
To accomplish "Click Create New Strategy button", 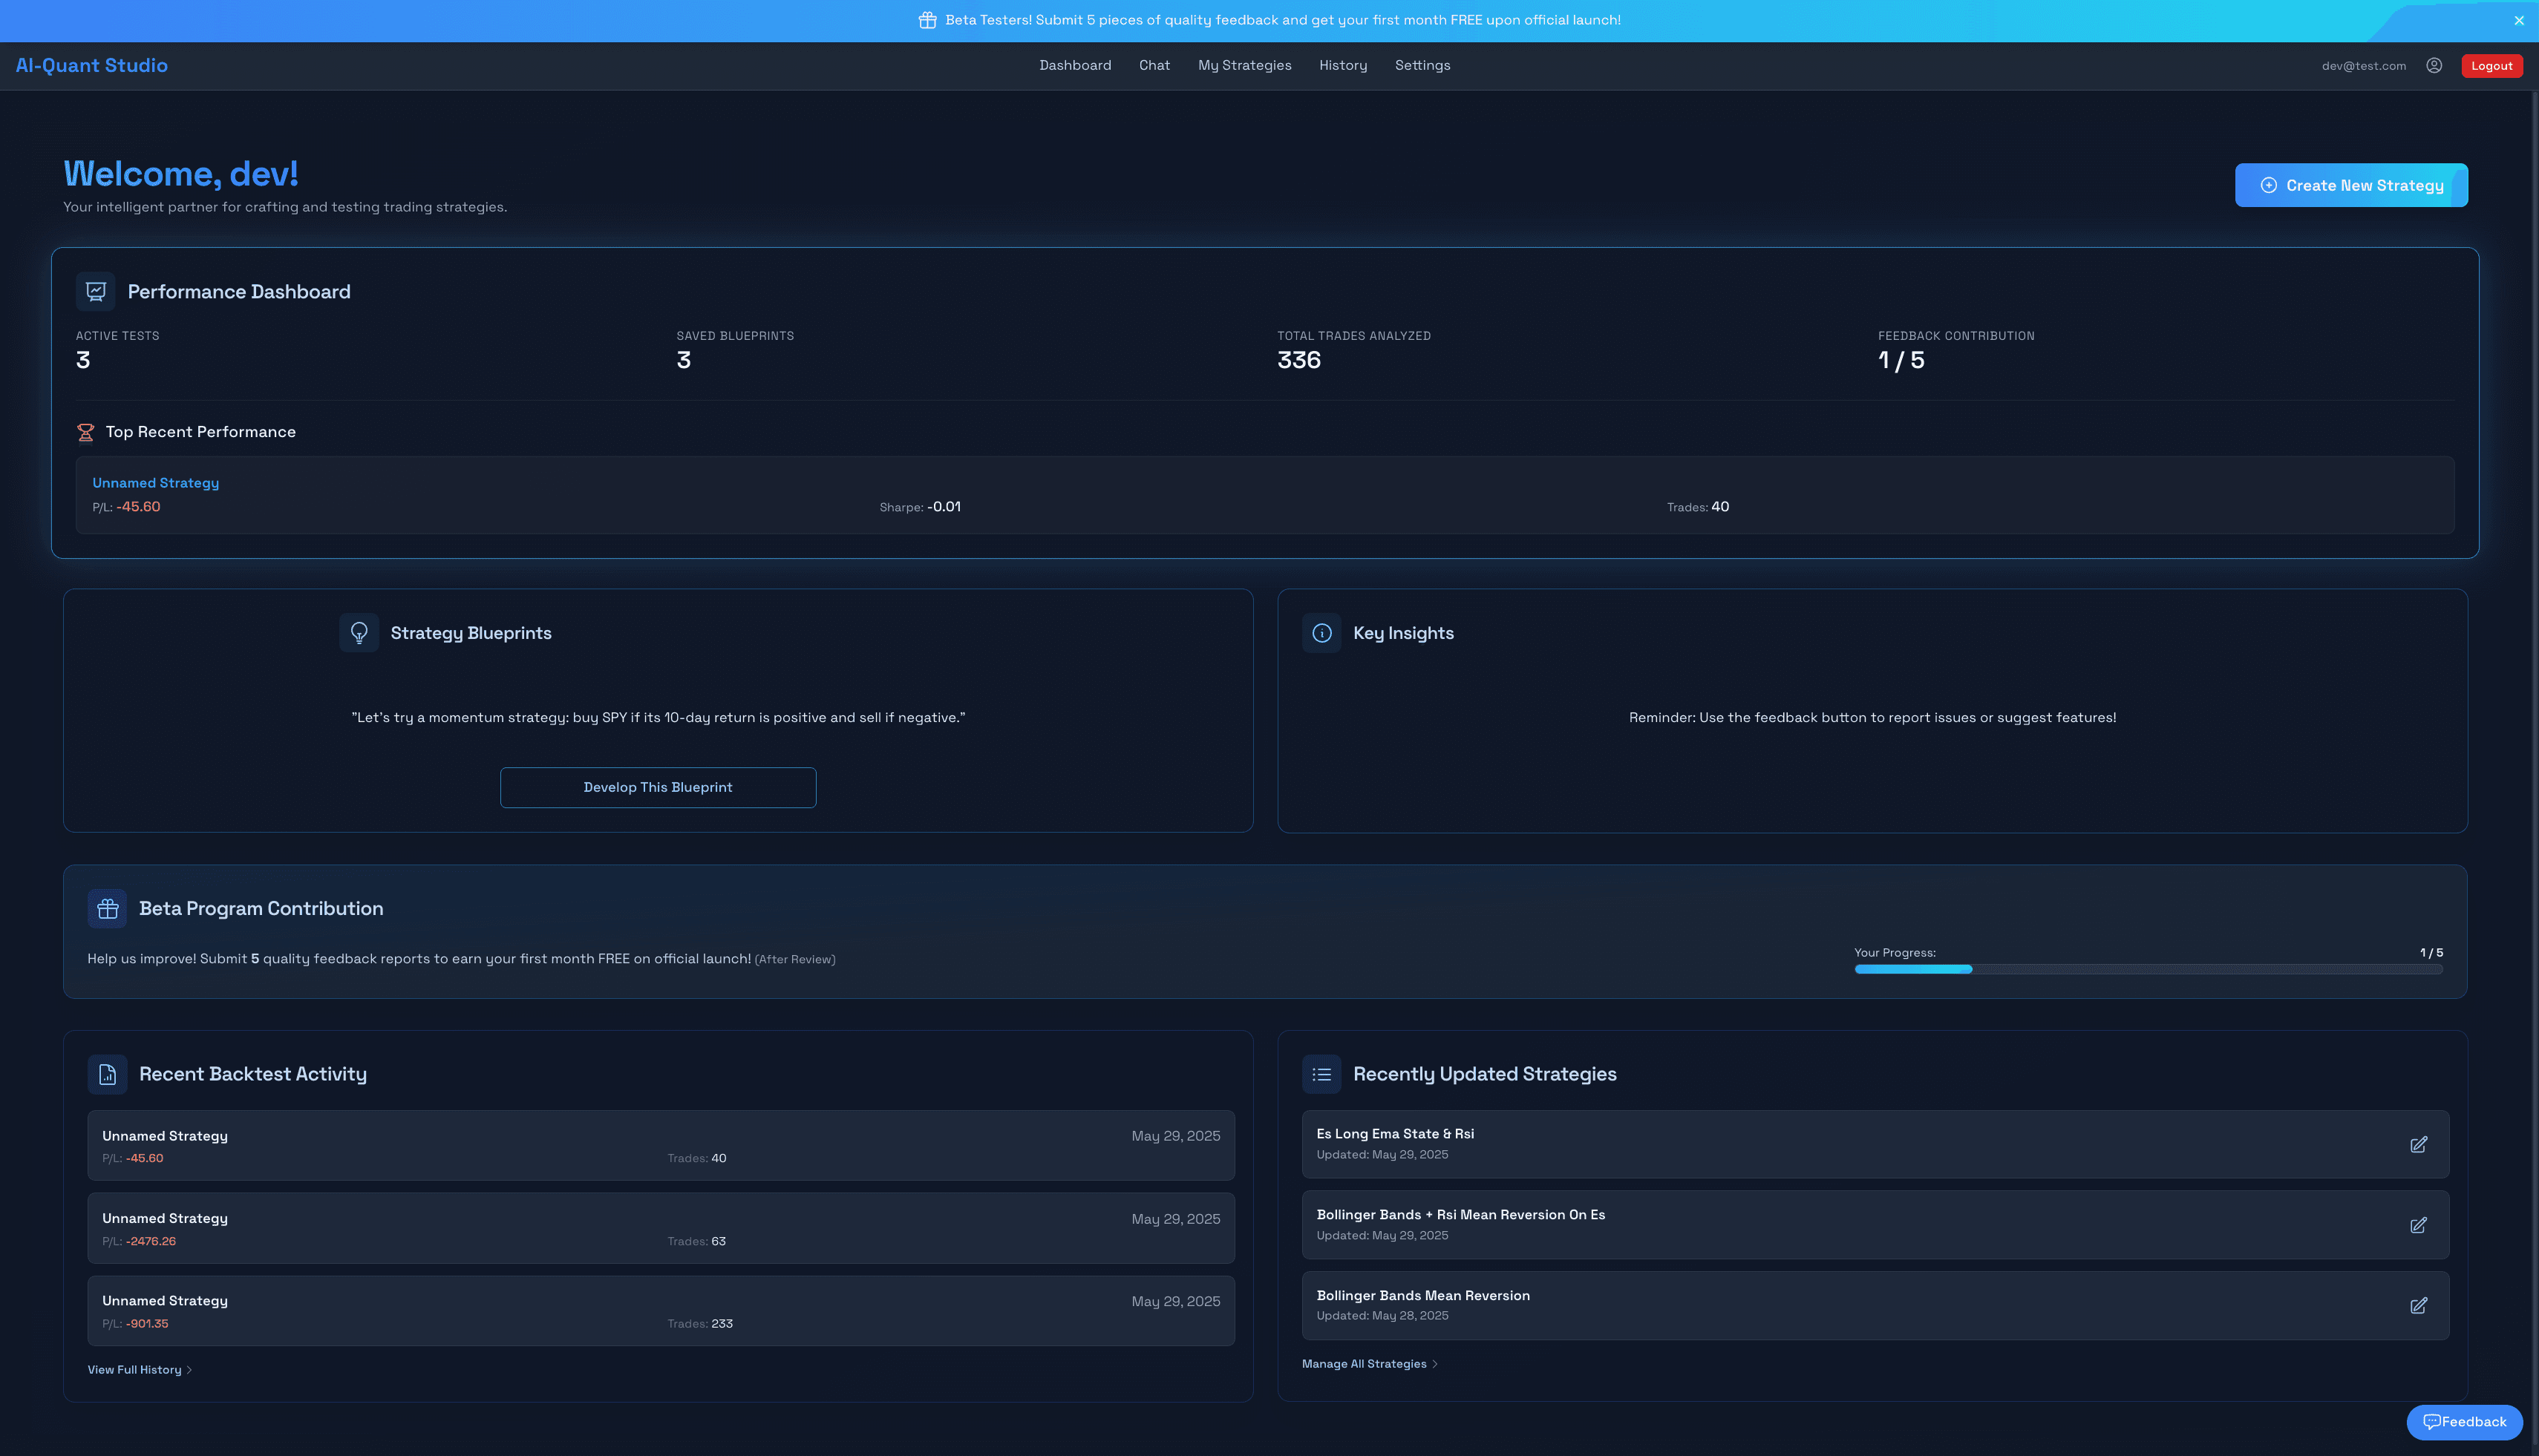I will pyautogui.click(x=2351, y=186).
